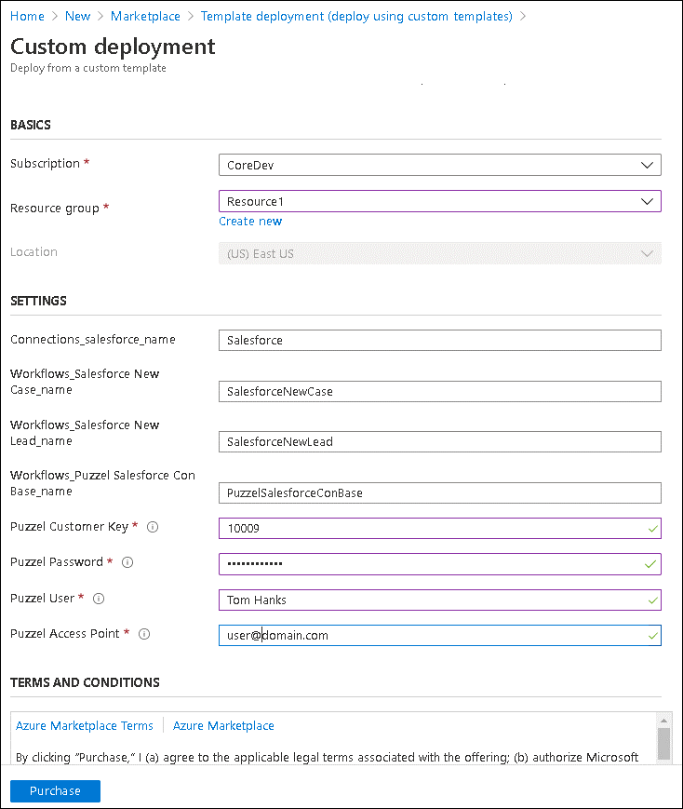This screenshot has width=683, height=809.
Task: Switch to Azure Marketplace Terms tab
Action: [85, 725]
